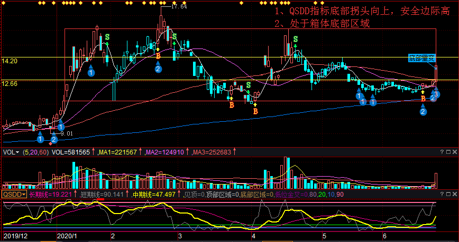
Task: Open the VOL indicator dropdown
Action: (11, 152)
